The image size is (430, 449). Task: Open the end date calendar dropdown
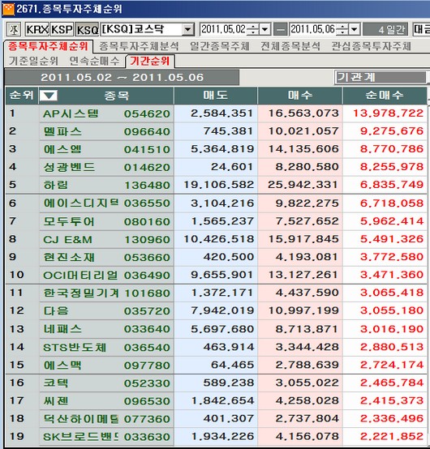pyautogui.click(x=355, y=29)
